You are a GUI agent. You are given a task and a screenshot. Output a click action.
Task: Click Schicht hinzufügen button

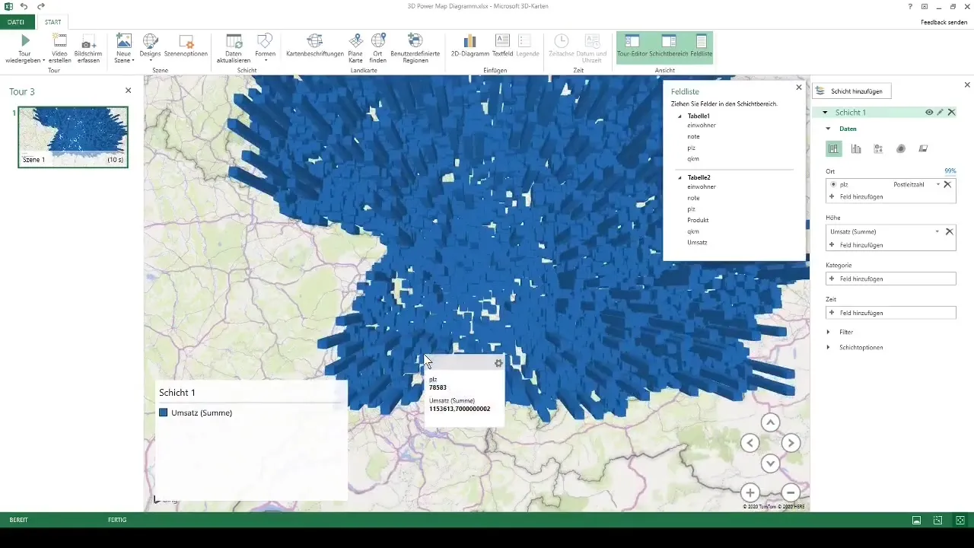point(851,91)
